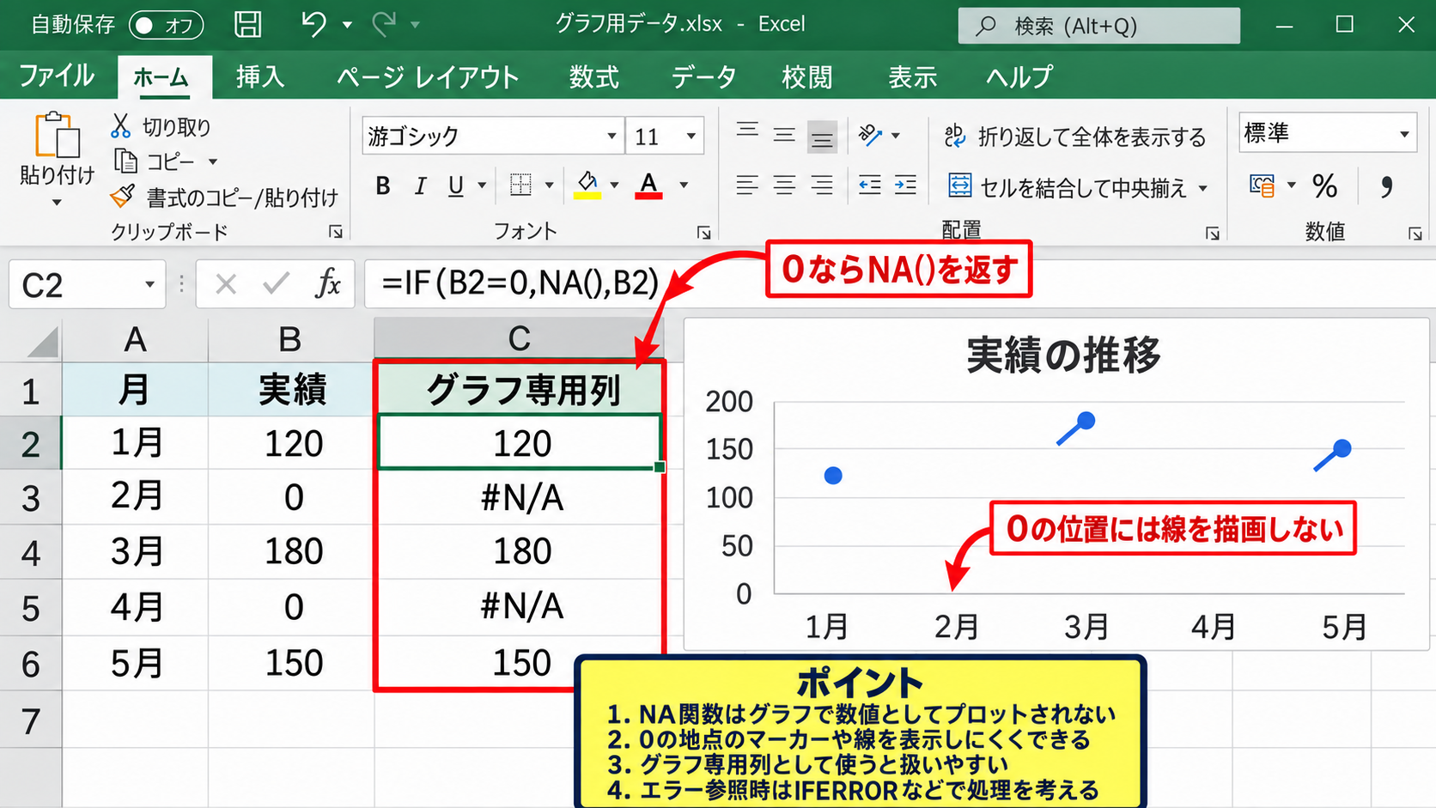1436x808 pixels.
Task: Click the Redo arrow icon
Action: pyautogui.click(x=383, y=24)
